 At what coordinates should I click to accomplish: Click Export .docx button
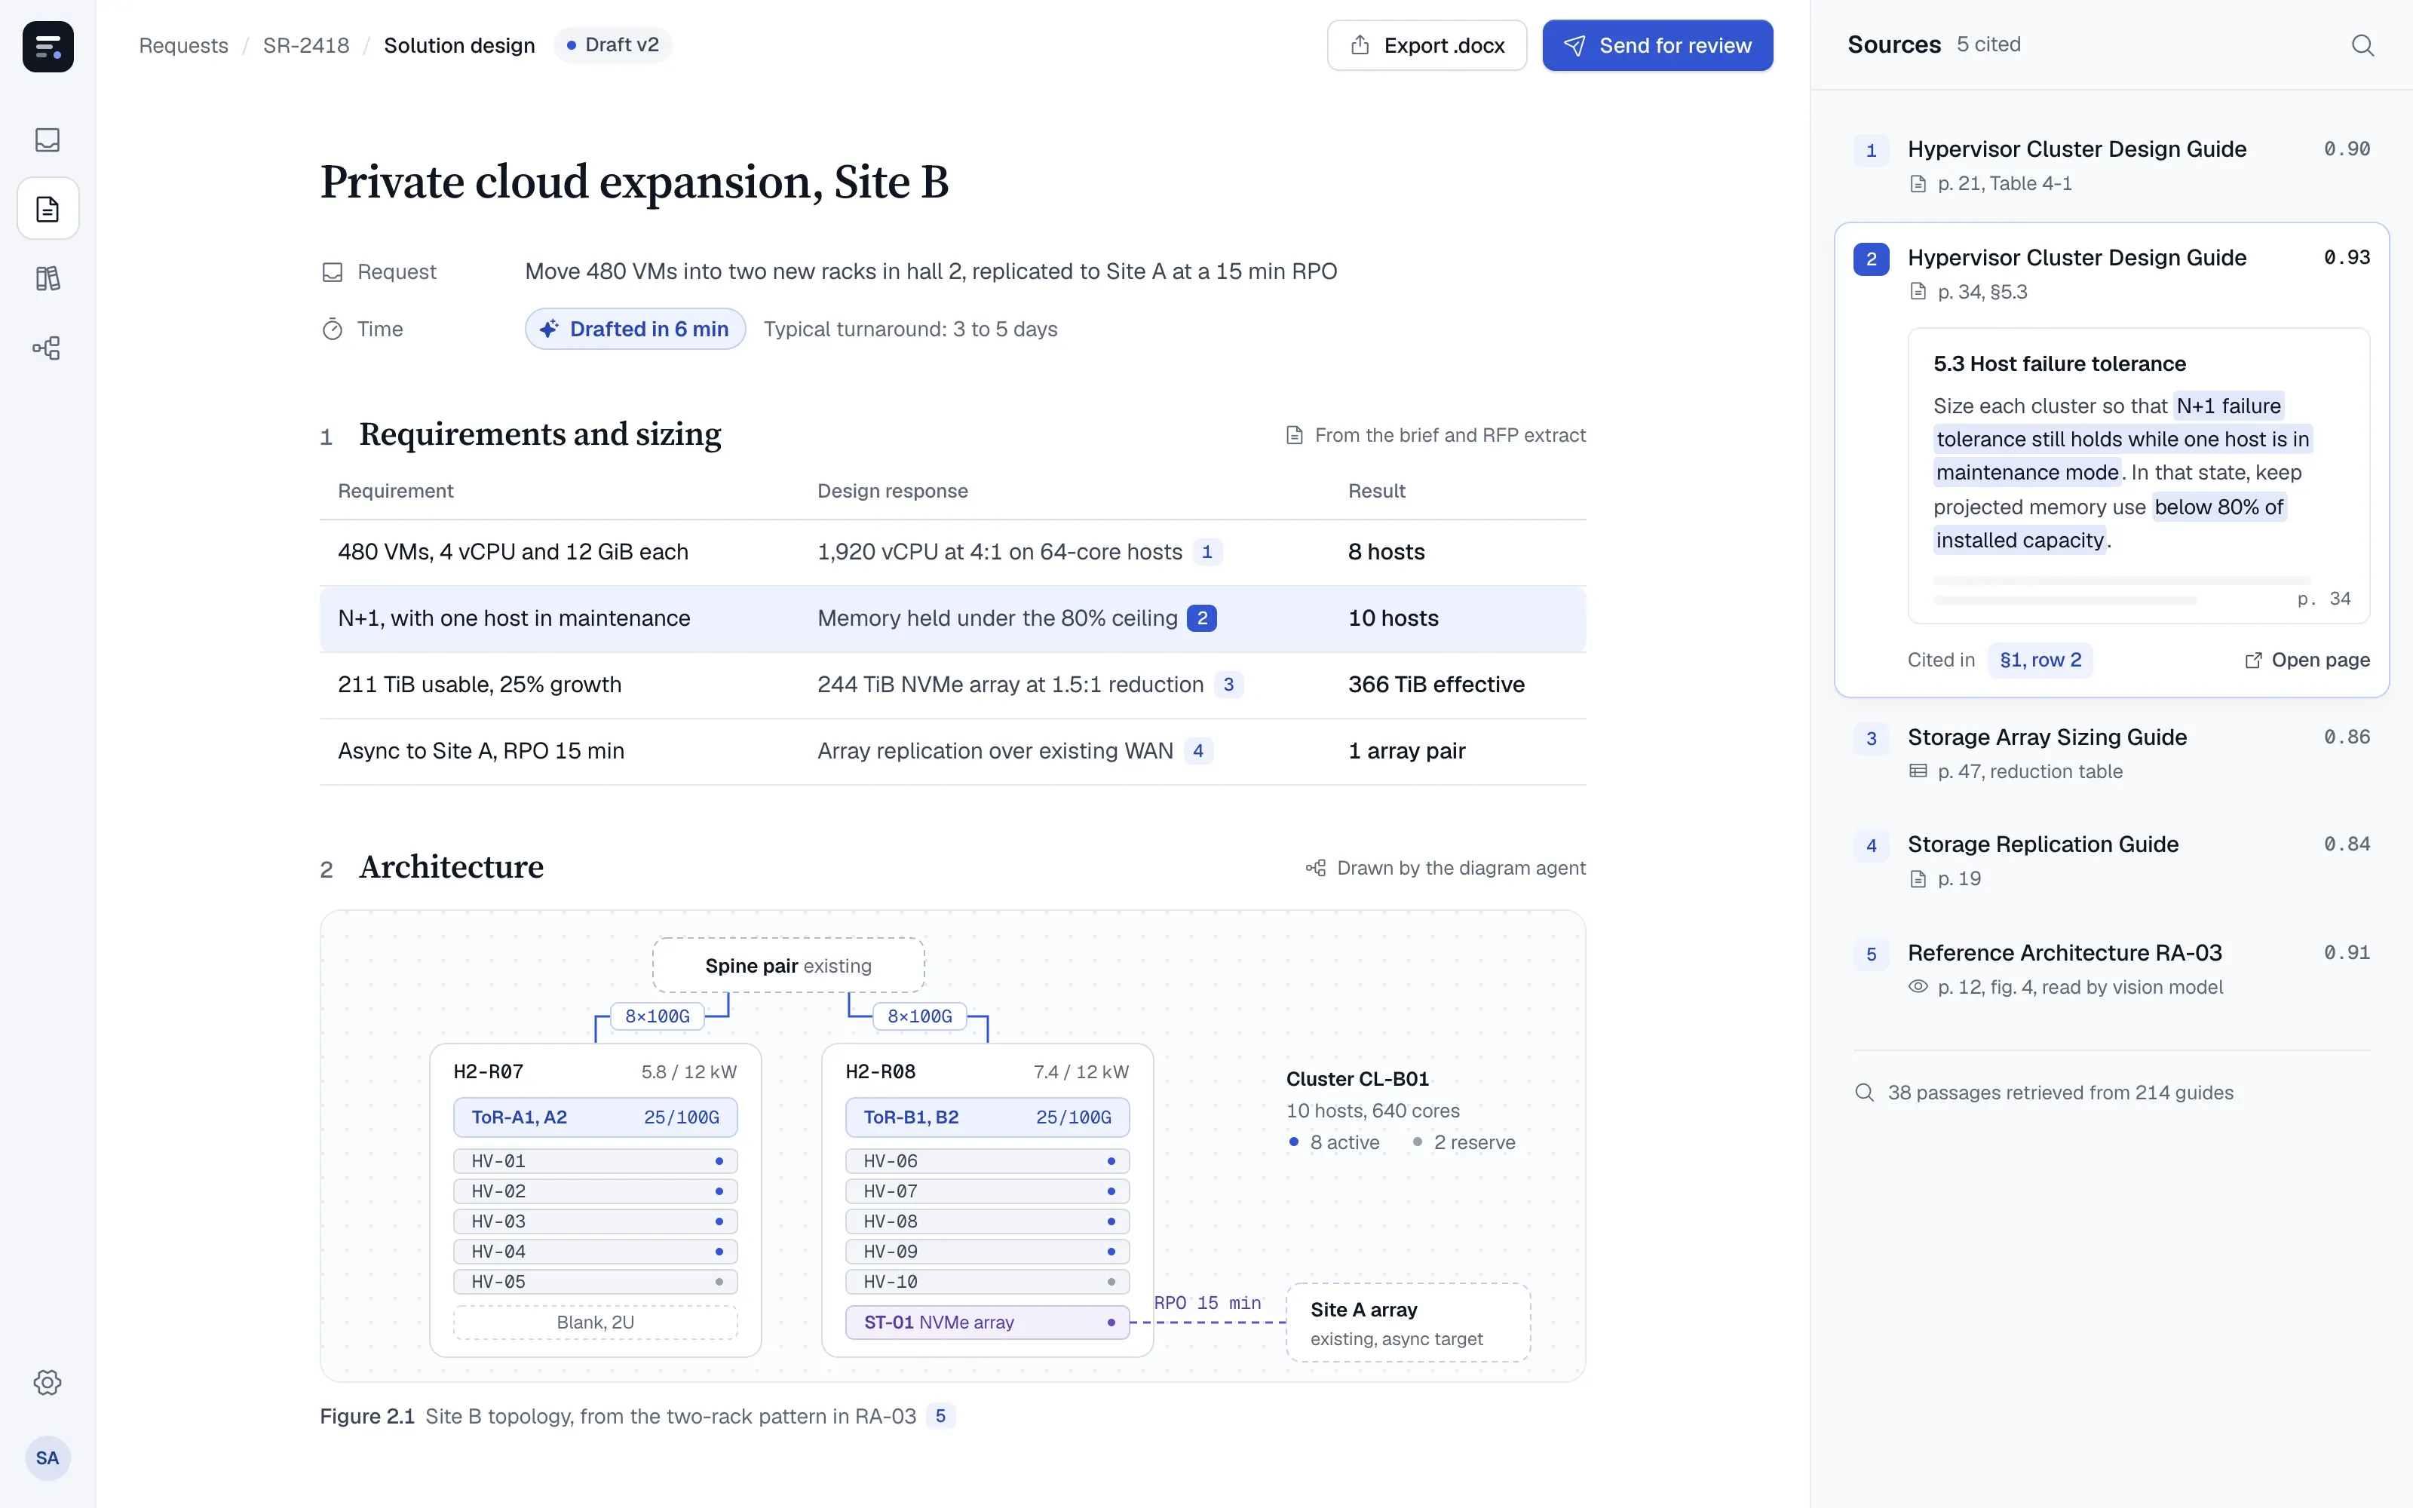point(1427,45)
